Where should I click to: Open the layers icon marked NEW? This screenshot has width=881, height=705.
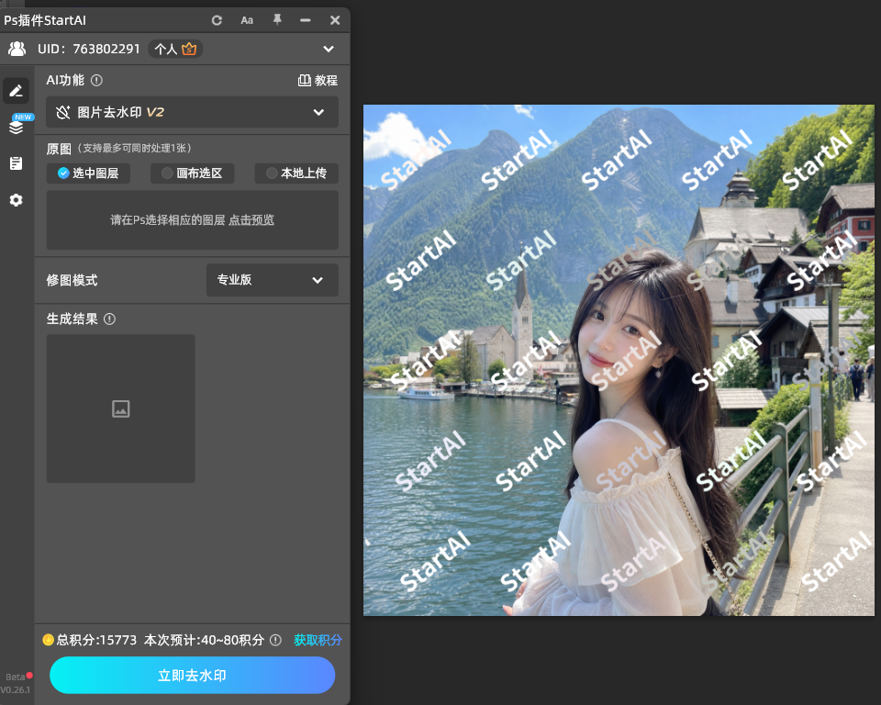tap(17, 127)
